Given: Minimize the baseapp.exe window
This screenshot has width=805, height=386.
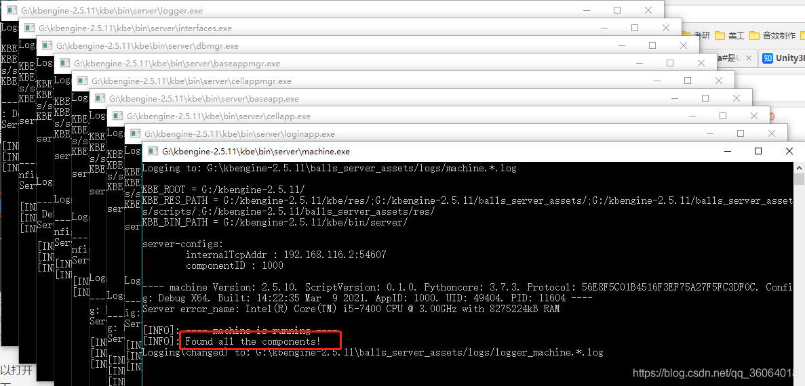Looking at the screenshot, I should [x=674, y=98].
